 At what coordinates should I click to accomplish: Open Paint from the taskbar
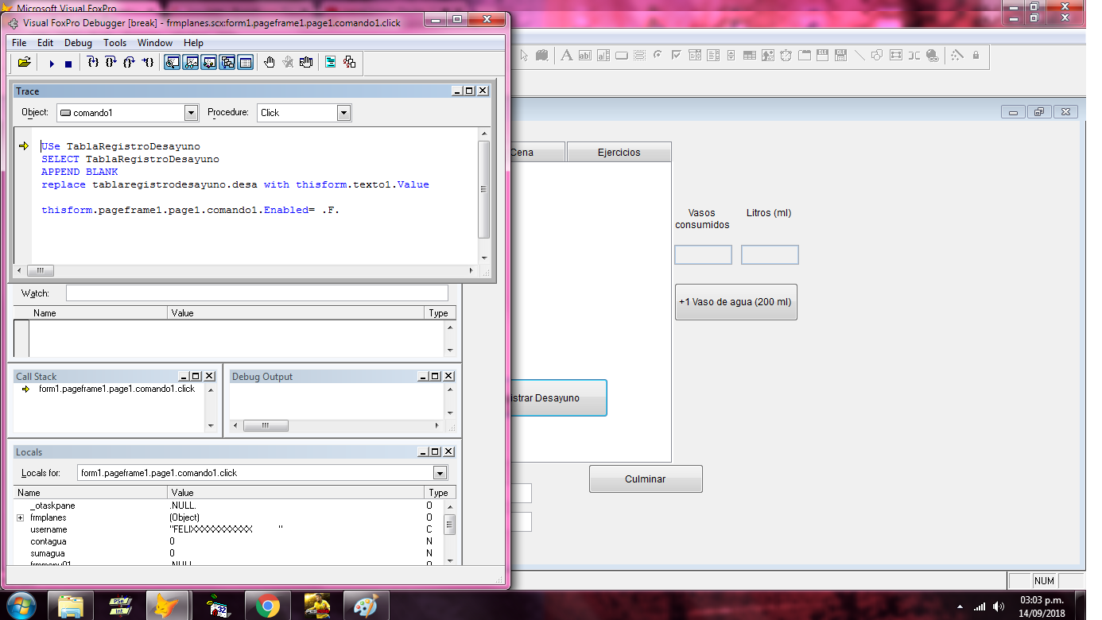366,606
